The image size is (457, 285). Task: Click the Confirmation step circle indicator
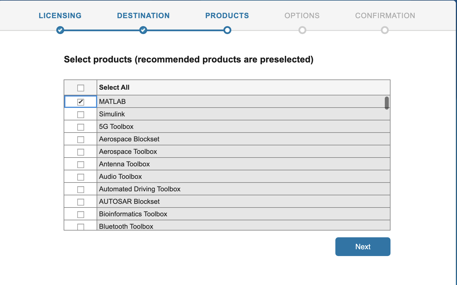tap(385, 30)
